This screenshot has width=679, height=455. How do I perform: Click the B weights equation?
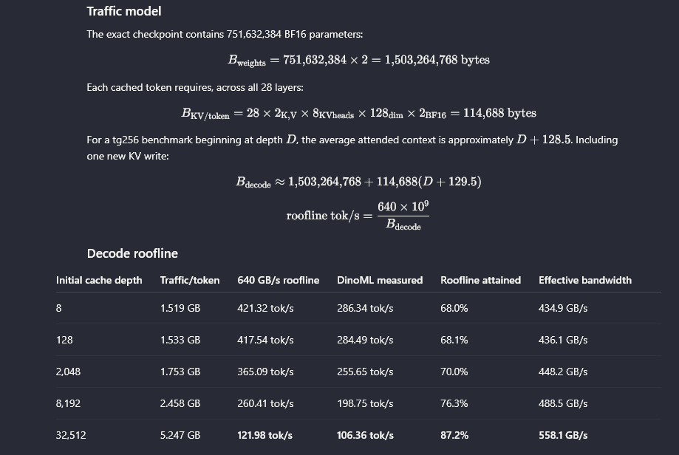(x=358, y=60)
